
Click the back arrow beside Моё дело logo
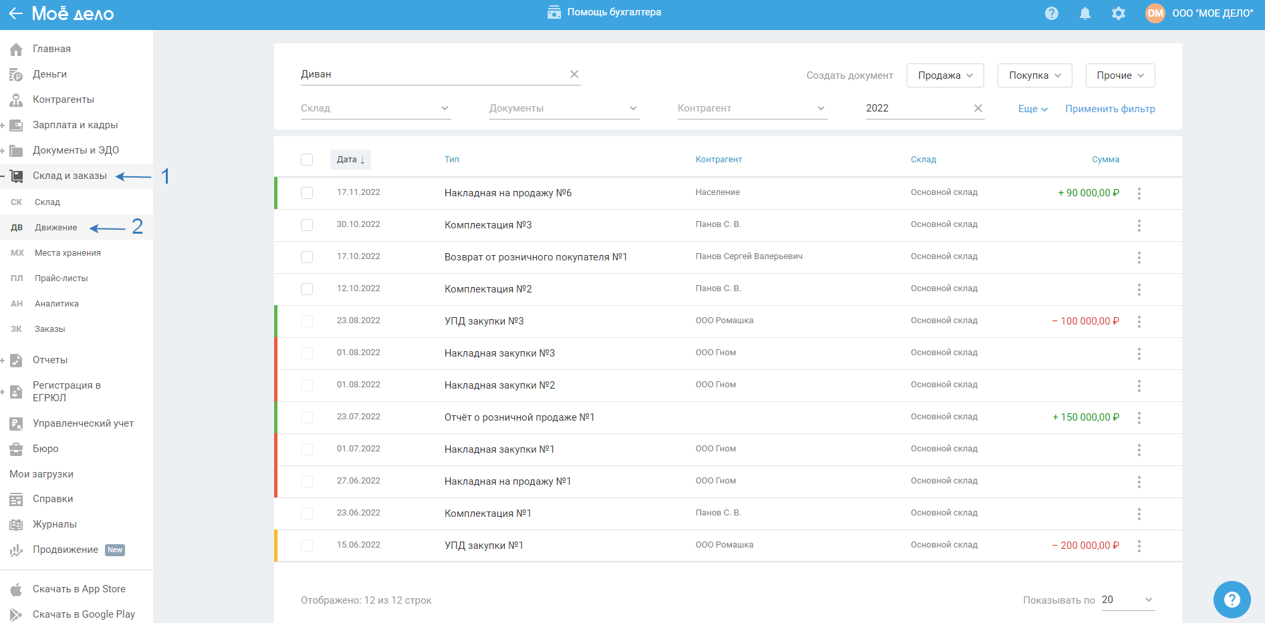[x=15, y=13]
